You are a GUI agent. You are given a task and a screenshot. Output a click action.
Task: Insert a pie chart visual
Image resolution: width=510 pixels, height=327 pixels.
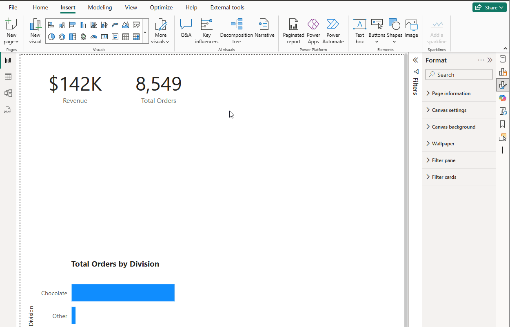click(x=51, y=37)
